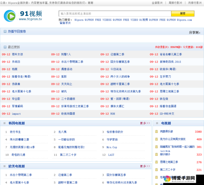Open the 留言求片 link
The image size is (204, 185).
tap(65, 23)
